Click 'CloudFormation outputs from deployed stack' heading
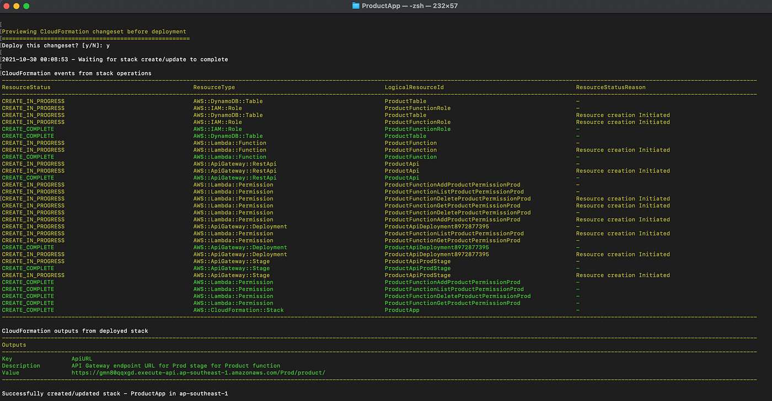The image size is (772, 401). (x=75, y=331)
